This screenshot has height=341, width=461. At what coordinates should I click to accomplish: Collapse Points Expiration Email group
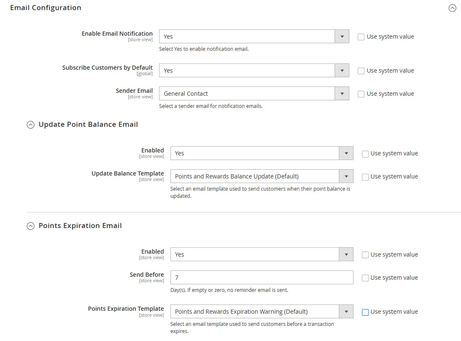coord(31,226)
